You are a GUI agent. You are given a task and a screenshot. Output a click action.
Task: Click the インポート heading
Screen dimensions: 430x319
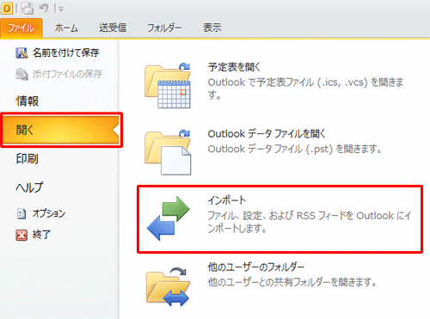pyautogui.click(x=227, y=200)
